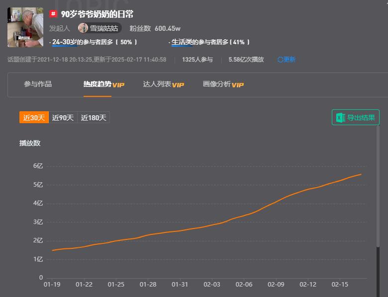Switch the chart to 近180天
Viewport: 388px width, 297px height.
click(x=94, y=118)
